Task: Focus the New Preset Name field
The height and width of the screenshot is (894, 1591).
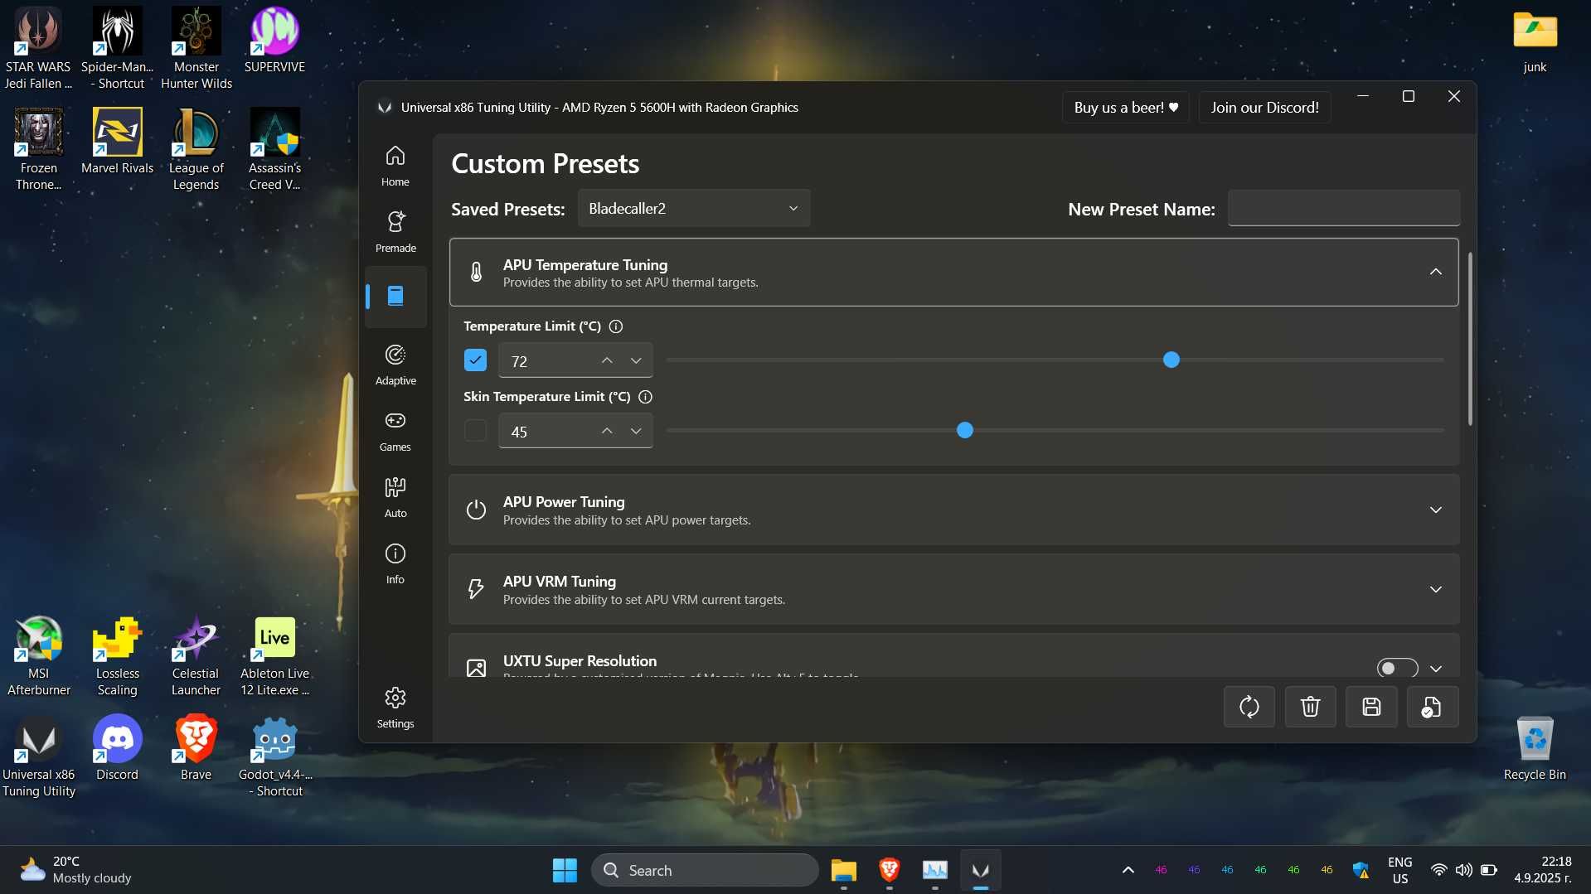Action: (x=1343, y=208)
